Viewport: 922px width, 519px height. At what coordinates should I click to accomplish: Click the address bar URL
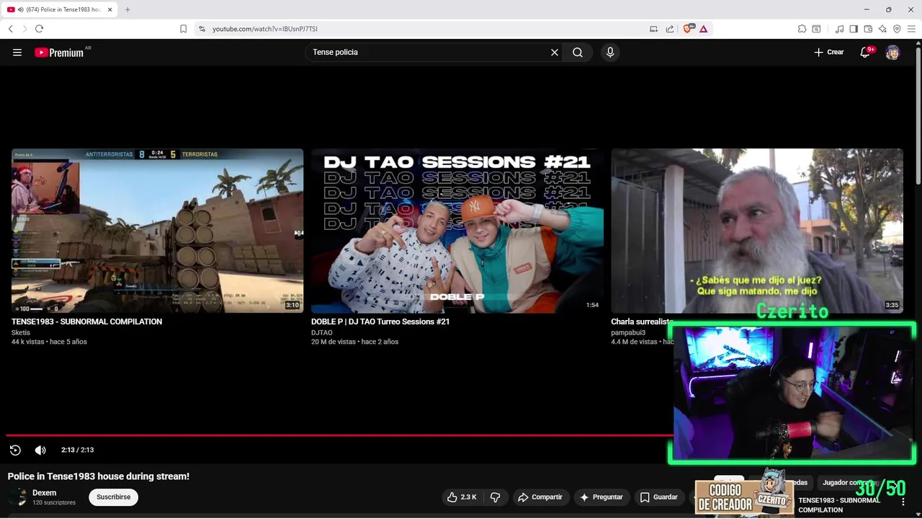point(264,29)
